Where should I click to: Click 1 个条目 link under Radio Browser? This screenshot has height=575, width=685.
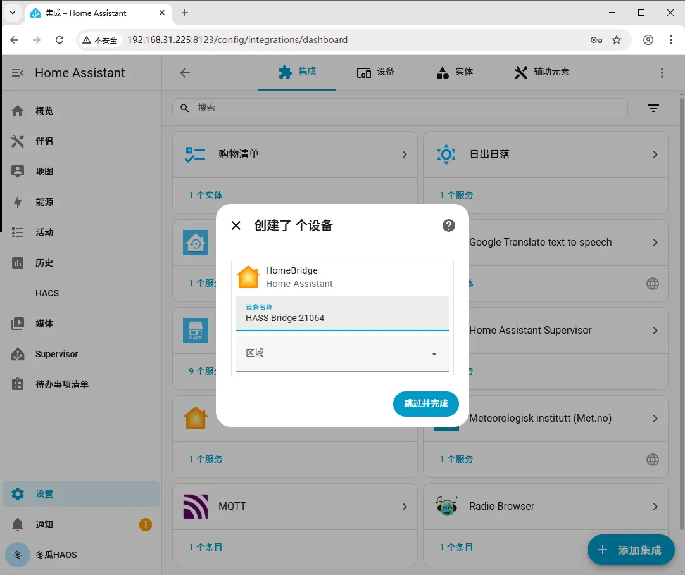[x=456, y=547]
